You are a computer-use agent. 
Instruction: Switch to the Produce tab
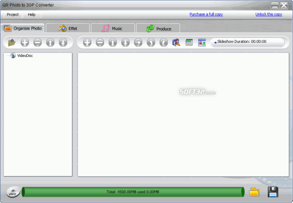[158, 28]
